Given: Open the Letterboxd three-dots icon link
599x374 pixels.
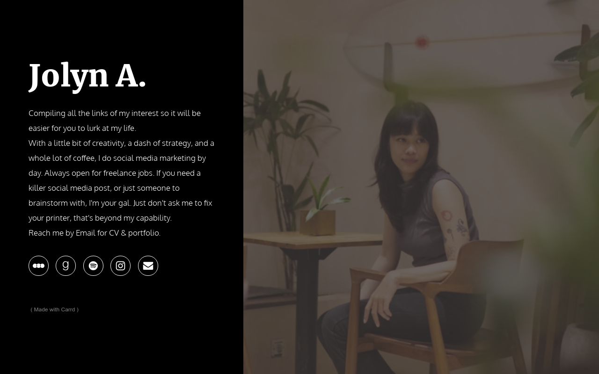Looking at the screenshot, I should (x=38, y=266).
